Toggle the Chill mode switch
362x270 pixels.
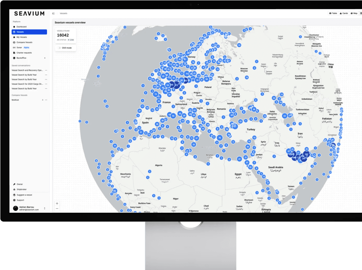[x=59, y=48]
